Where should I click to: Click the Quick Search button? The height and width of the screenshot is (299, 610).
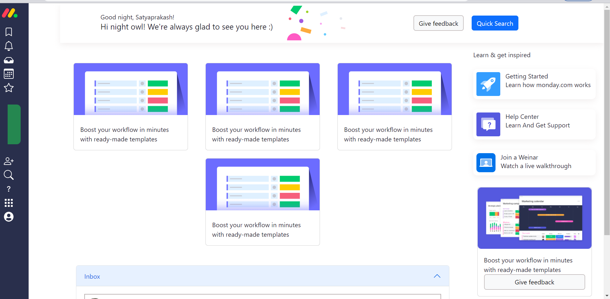495,23
